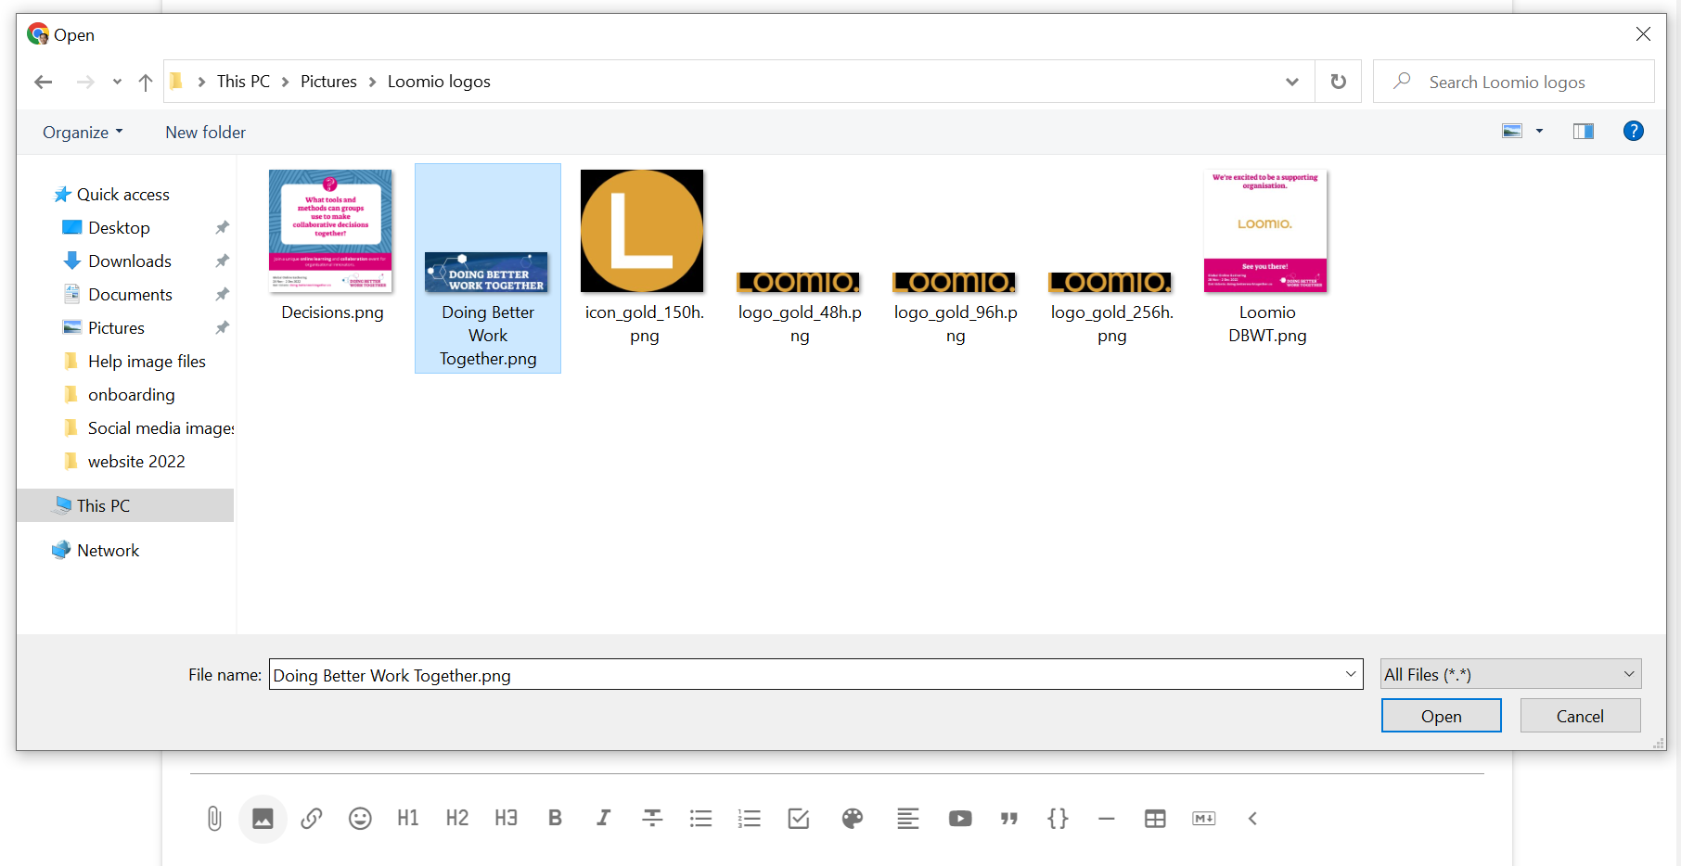Image resolution: width=1681 pixels, height=866 pixels.
Task: Select the icon_gold_150h.png thumbnail
Action: pyautogui.click(x=642, y=232)
